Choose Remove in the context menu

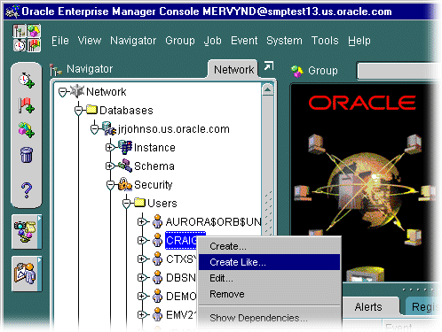[269, 294]
